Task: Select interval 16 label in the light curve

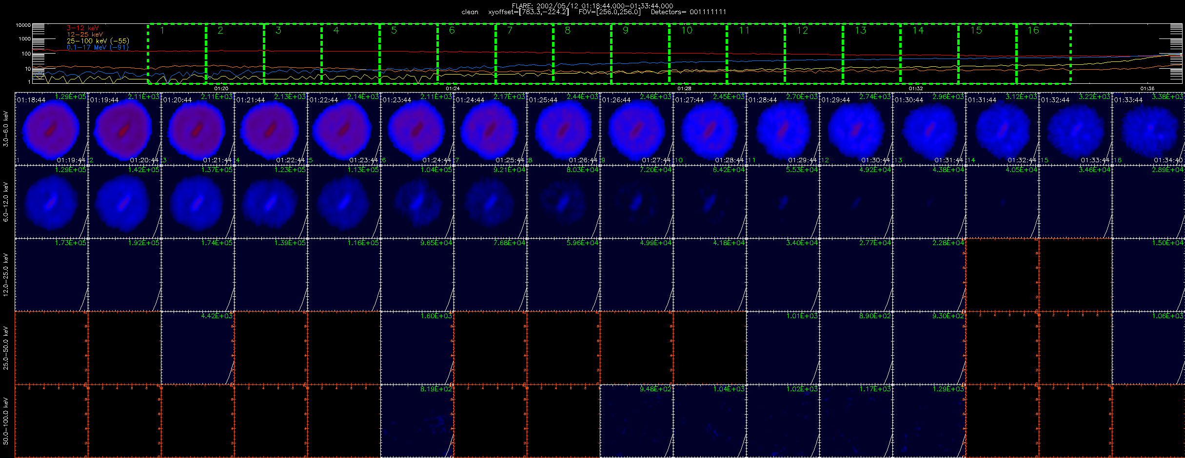Action: click(x=1033, y=30)
